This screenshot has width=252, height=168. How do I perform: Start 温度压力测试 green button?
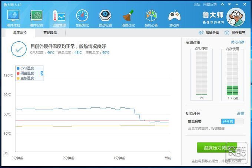click(217, 147)
